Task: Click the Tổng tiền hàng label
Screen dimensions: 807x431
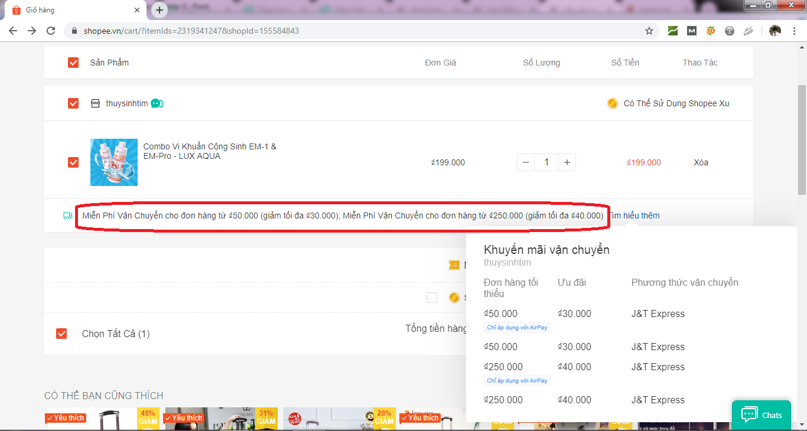Action: [436, 328]
